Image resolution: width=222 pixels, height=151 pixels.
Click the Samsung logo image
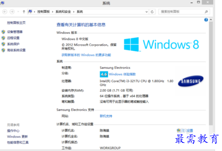click(191, 81)
